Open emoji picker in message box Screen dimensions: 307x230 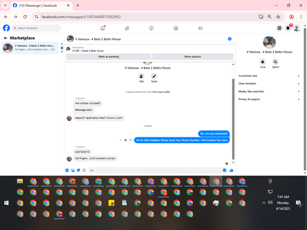coord(225,171)
